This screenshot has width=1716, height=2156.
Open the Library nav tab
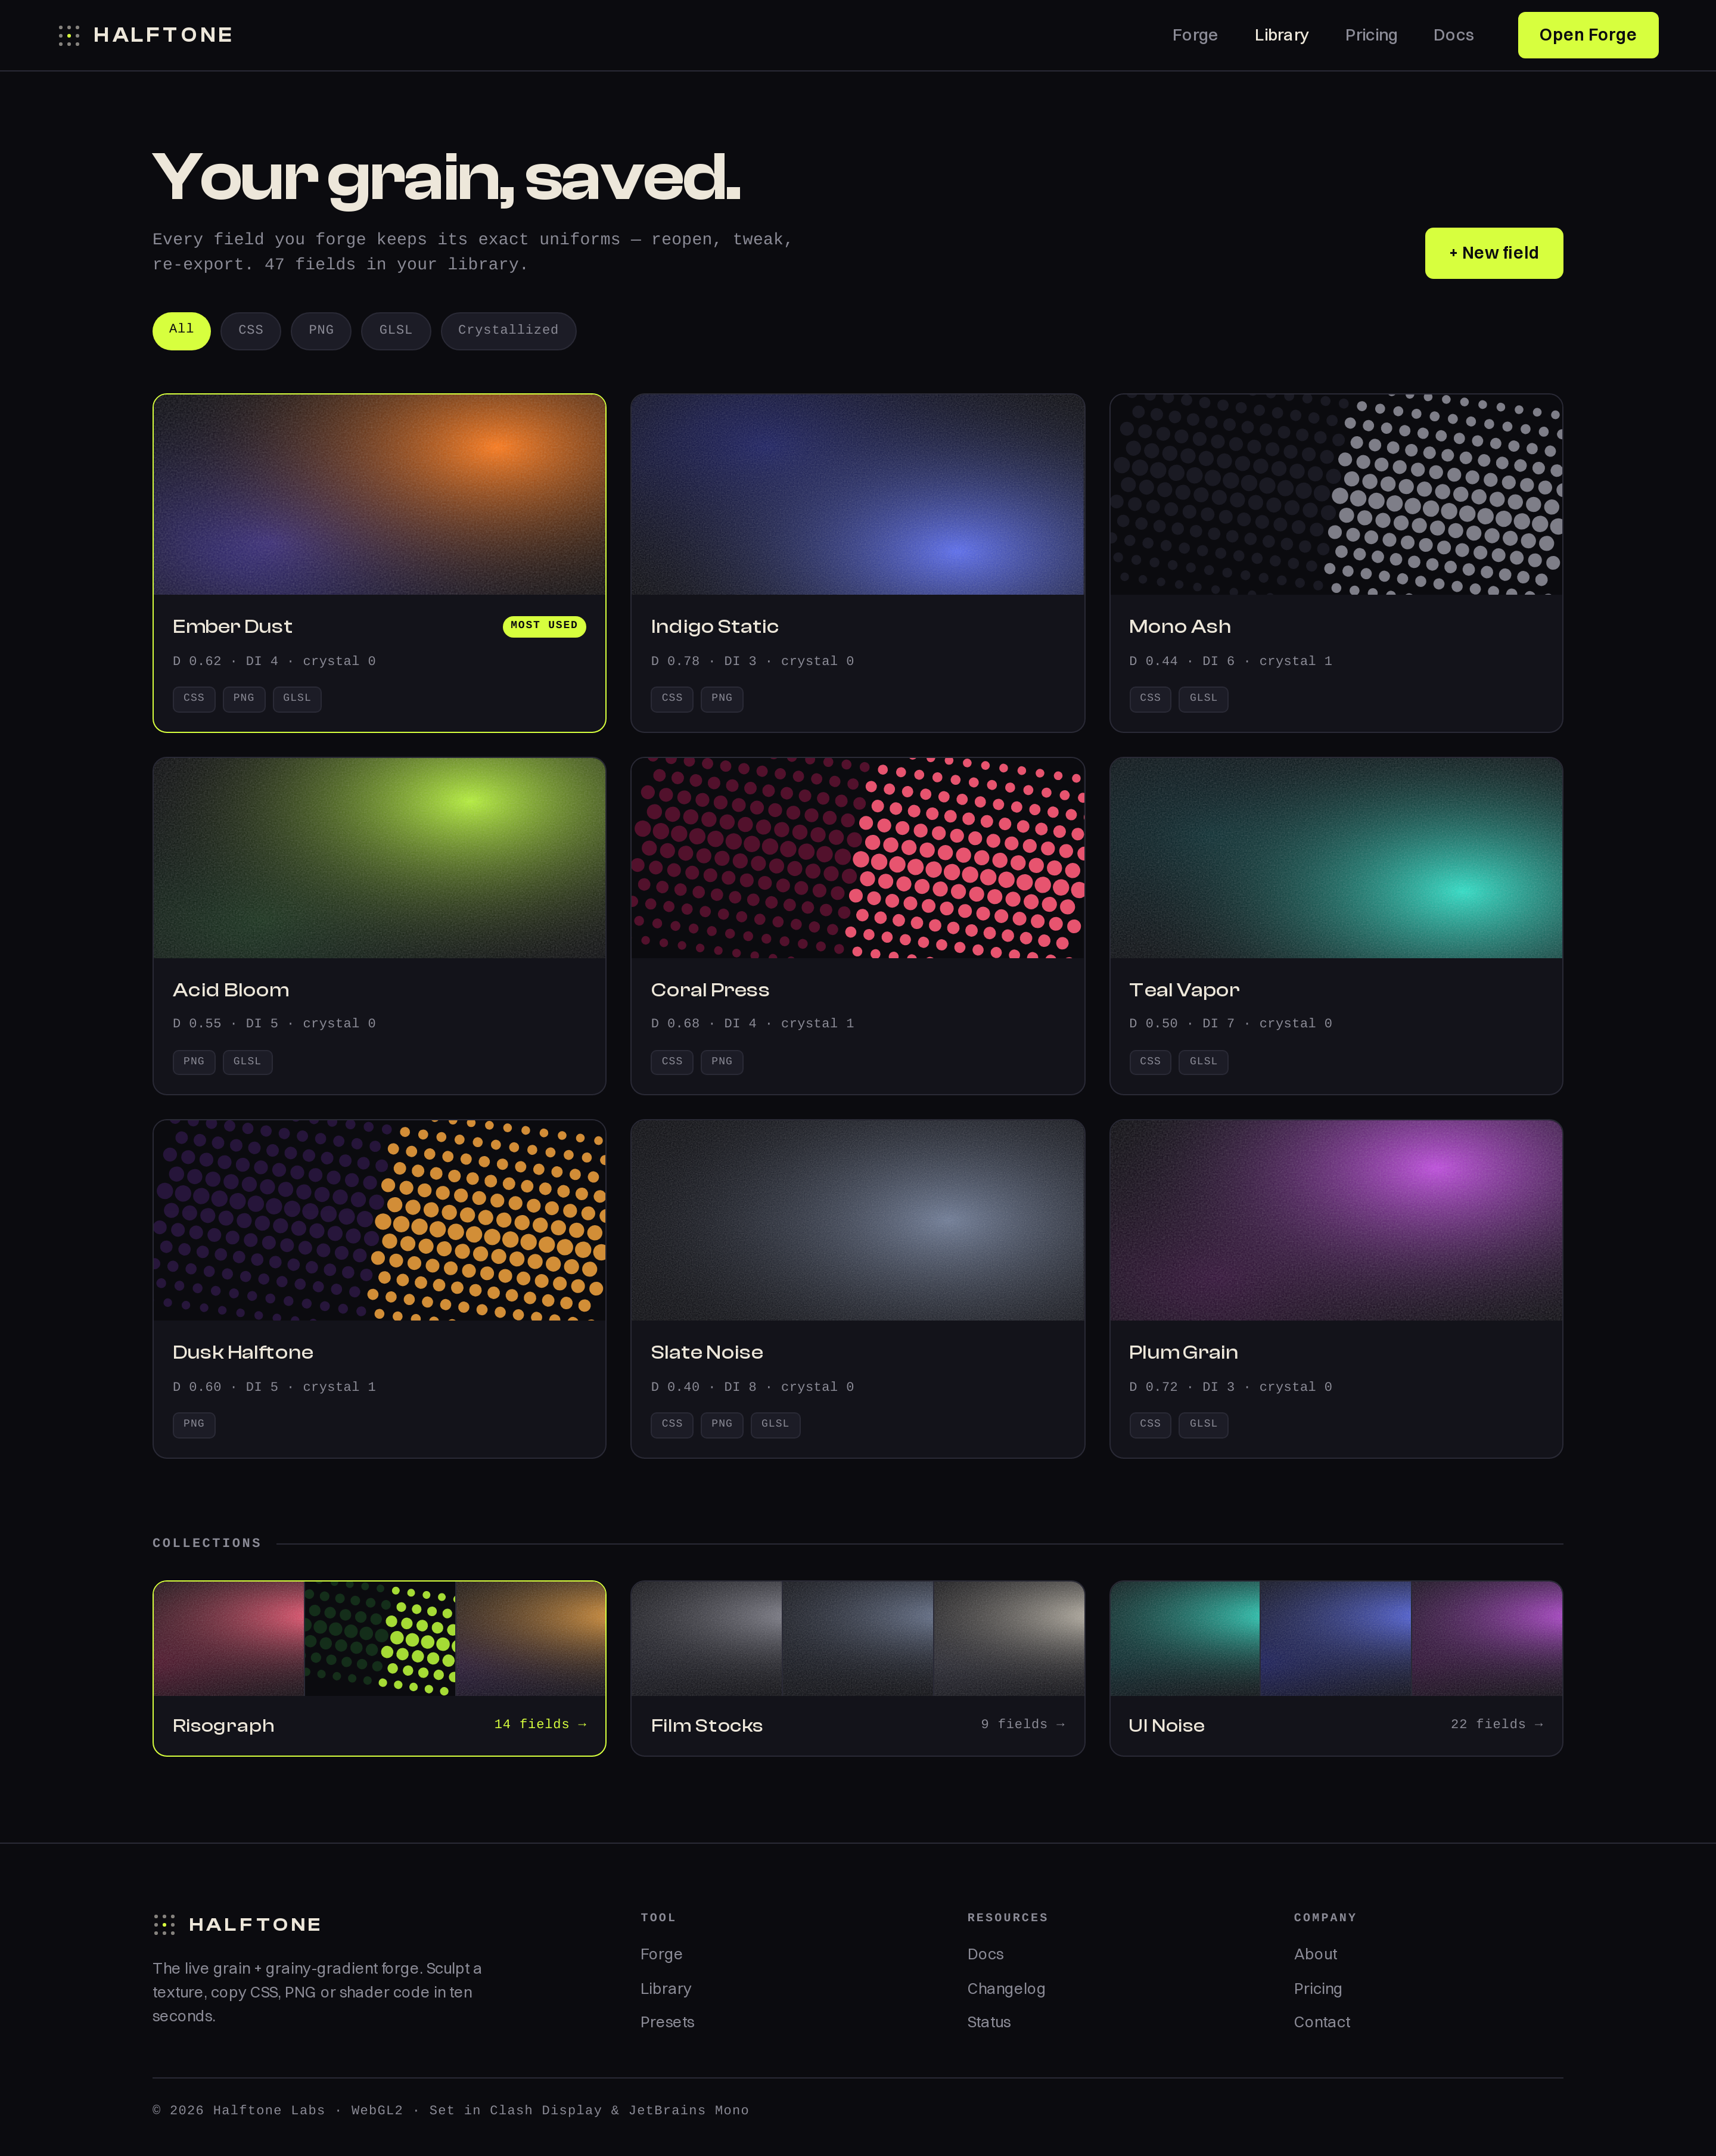(1281, 35)
